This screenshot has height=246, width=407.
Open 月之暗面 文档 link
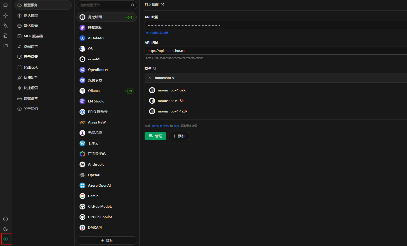(x=160, y=126)
